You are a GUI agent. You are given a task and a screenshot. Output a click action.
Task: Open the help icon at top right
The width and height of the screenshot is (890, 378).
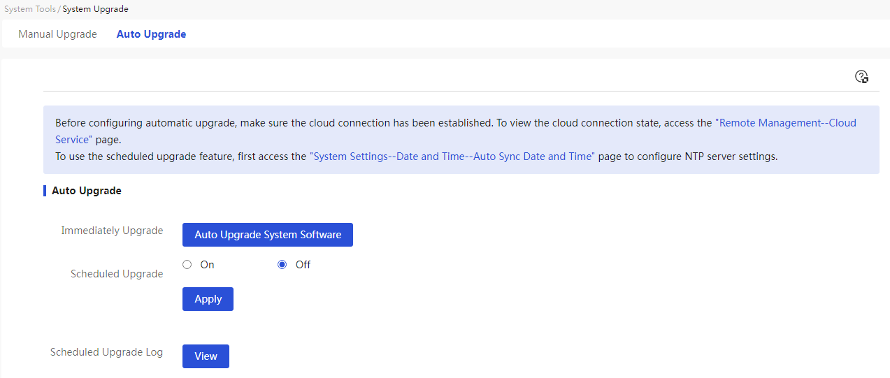(862, 77)
